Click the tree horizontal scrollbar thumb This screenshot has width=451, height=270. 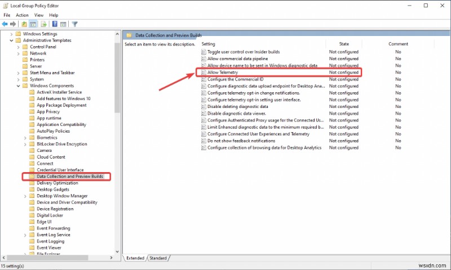[x=47, y=258]
